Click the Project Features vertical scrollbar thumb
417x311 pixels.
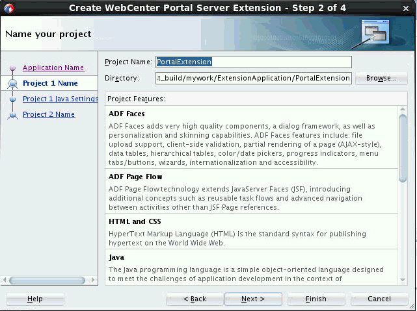click(403, 148)
